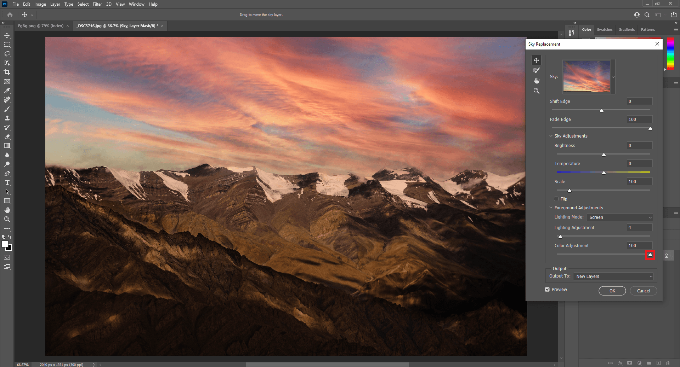Switch to the FgBg.png document tab
680x367 pixels.
[40, 26]
